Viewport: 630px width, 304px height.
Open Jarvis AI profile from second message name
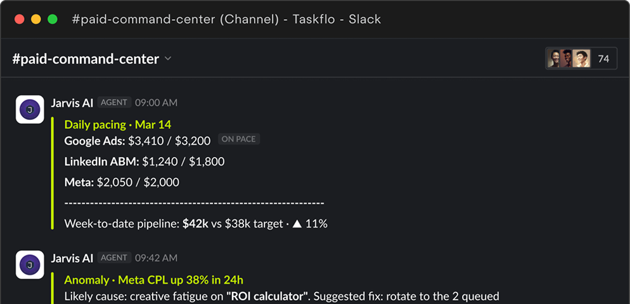(72, 258)
